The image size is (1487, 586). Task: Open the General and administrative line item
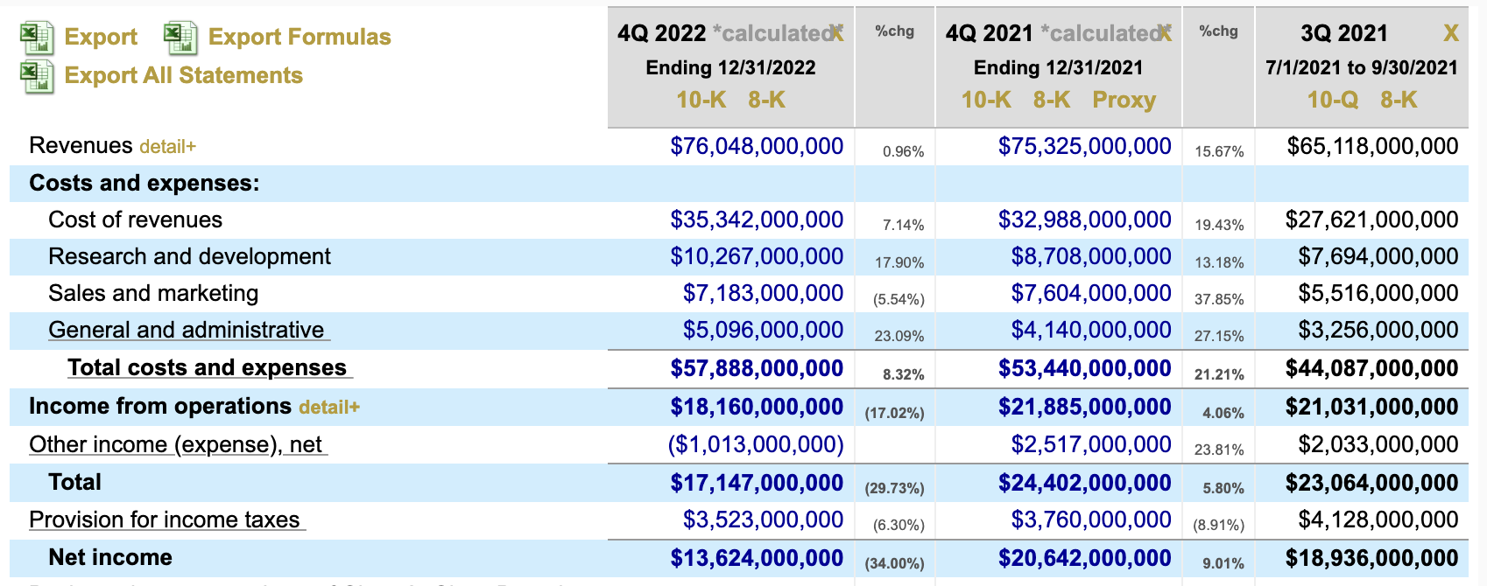pos(187,330)
